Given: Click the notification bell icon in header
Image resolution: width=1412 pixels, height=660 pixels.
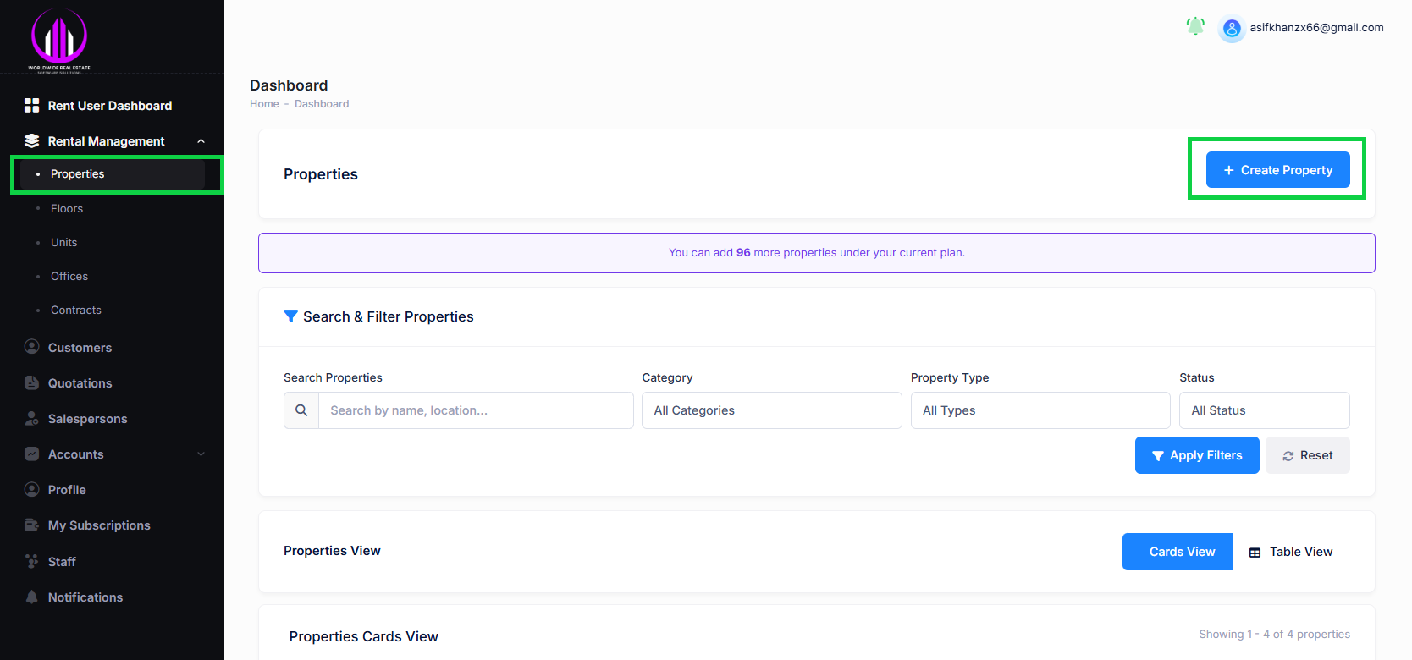Looking at the screenshot, I should (1194, 27).
